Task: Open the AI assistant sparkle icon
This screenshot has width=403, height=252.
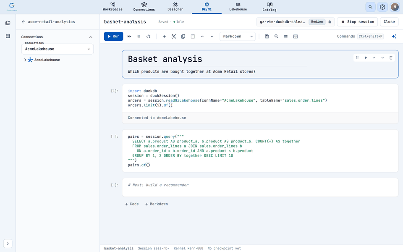Action: click(x=394, y=37)
